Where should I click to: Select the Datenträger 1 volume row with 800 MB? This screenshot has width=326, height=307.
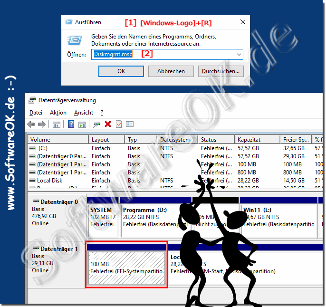click(175, 173)
